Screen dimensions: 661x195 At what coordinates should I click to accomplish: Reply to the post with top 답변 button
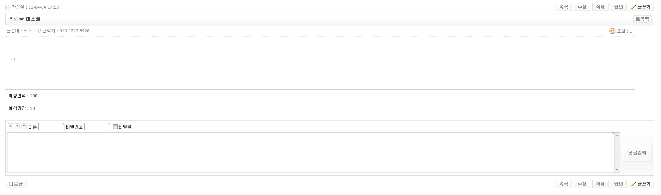[x=618, y=7]
